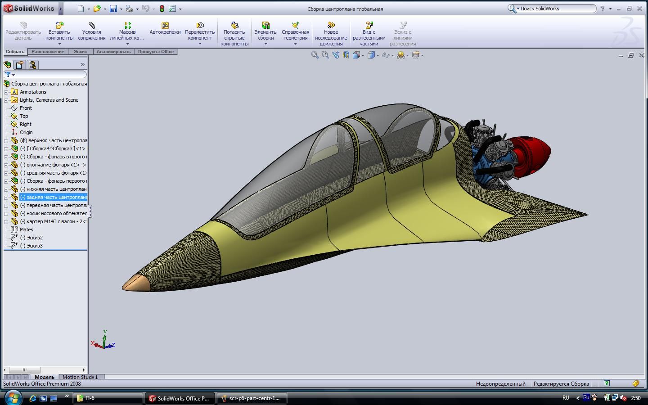Click the Rebuild traffic light icon
The height and width of the screenshot is (405, 648).
pyautogui.click(x=162, y=9)
